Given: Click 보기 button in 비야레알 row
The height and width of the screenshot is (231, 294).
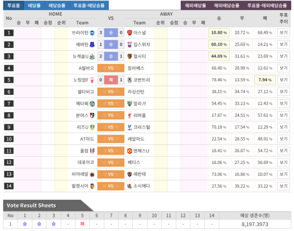Looking at the screenshot, I should [284, 174].
